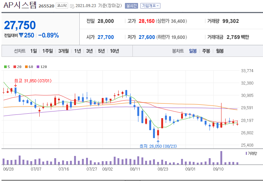Click the 최고 31,850 (07/01) marker

tap(33, 81)
